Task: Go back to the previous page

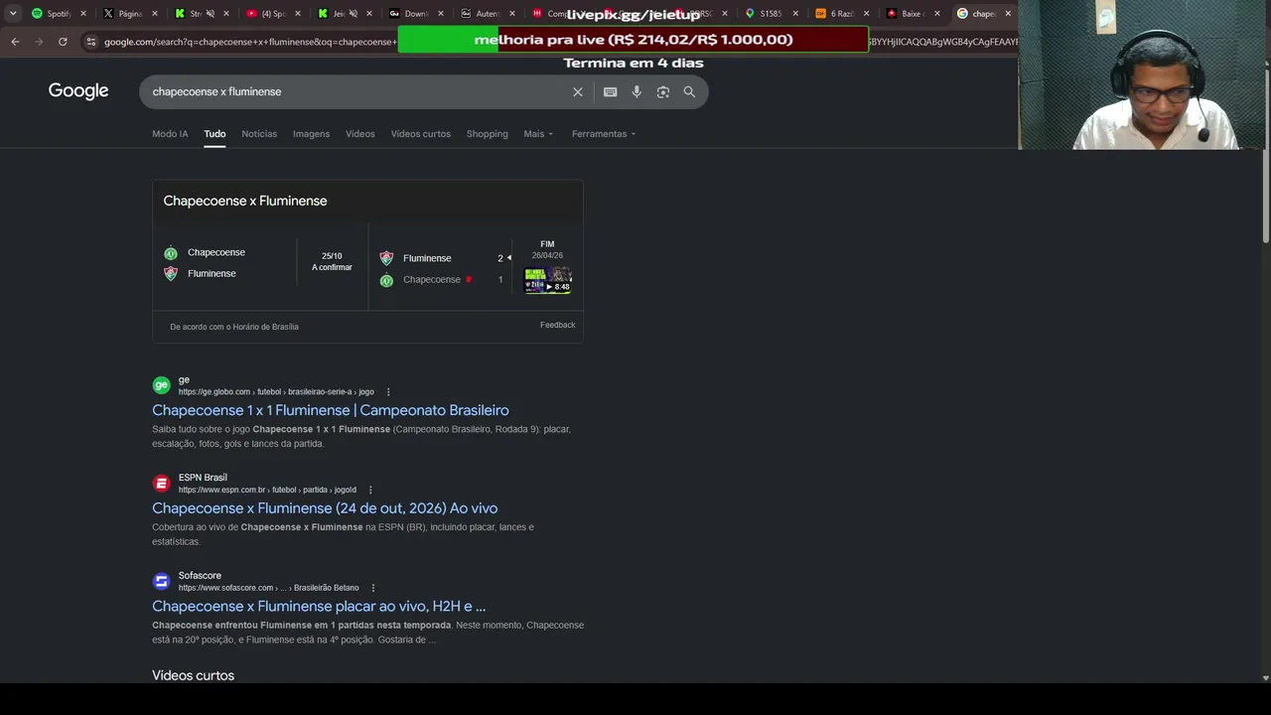Action: click(x=15, y=42)
